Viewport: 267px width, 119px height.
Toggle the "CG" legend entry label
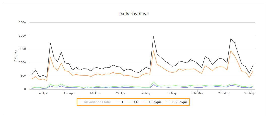point(136,102)
